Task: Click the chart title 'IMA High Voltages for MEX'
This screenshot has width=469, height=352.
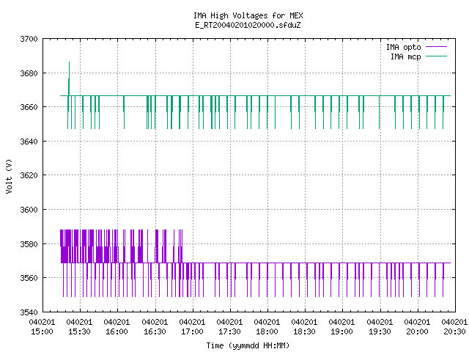Action: click(x=248, y=15)
